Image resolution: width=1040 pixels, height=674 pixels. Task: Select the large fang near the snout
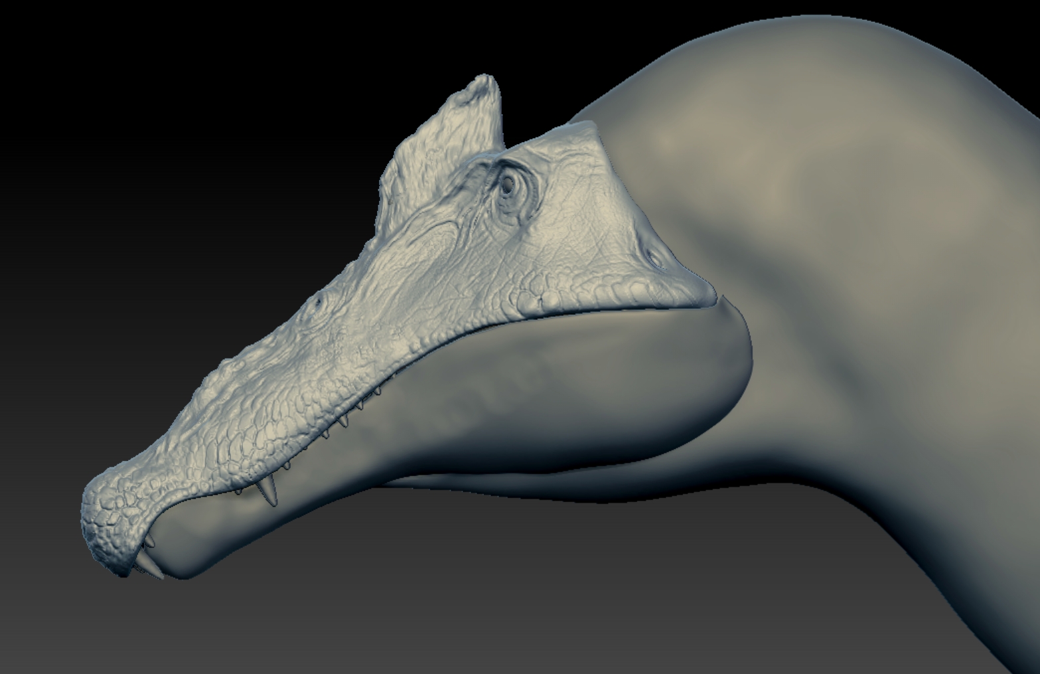(267, 491)
